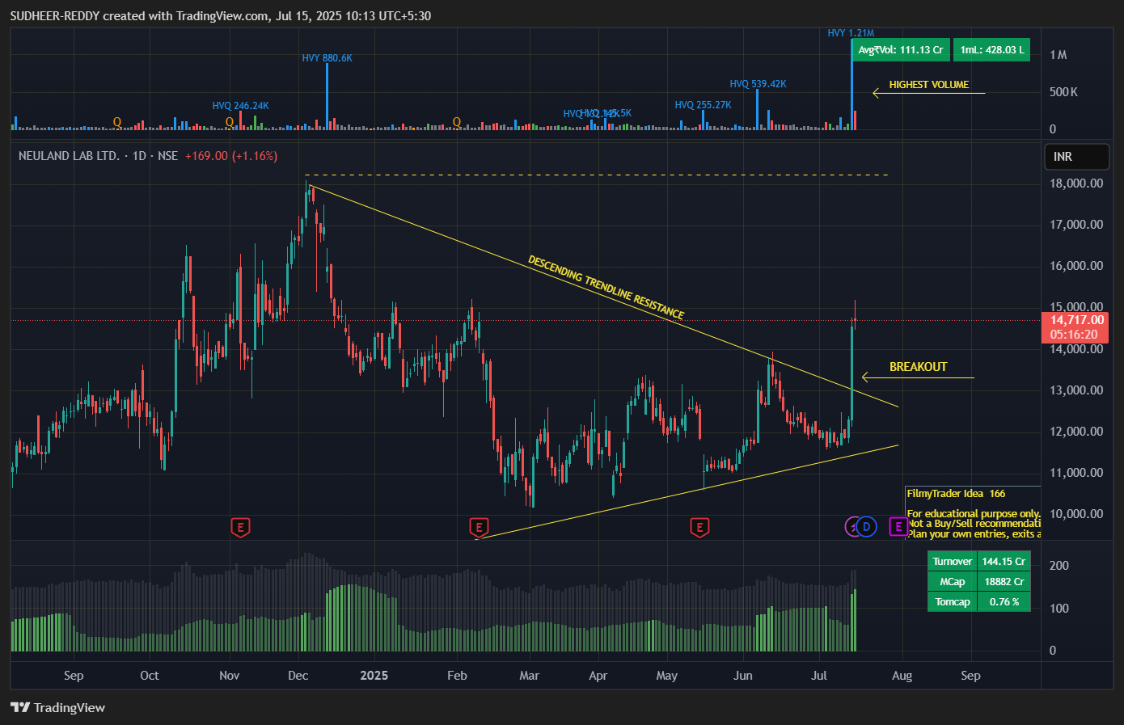Click the Mar label on time axis
The image size is (1124, 725).
tap(529, 676)
